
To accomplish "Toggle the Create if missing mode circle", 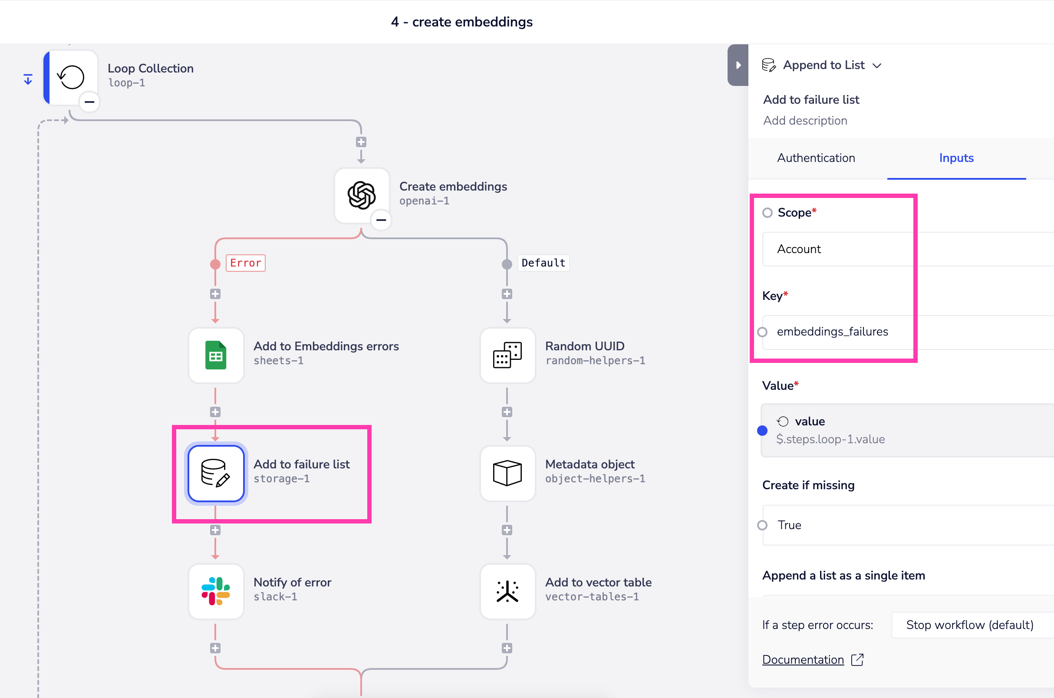I will [x=762, y=525].
